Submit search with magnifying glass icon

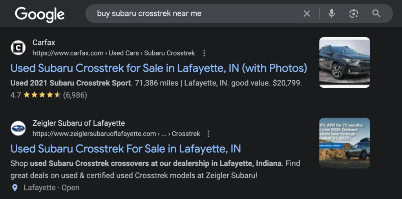click(376, 14)
